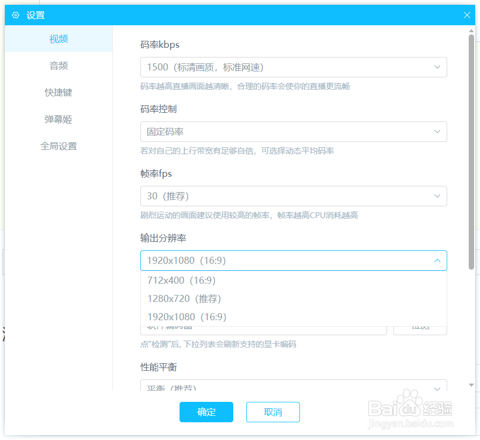Switch to the 快捷键 (Hotkeys) tab
The image size is (480, 440).
coord(58,92)
